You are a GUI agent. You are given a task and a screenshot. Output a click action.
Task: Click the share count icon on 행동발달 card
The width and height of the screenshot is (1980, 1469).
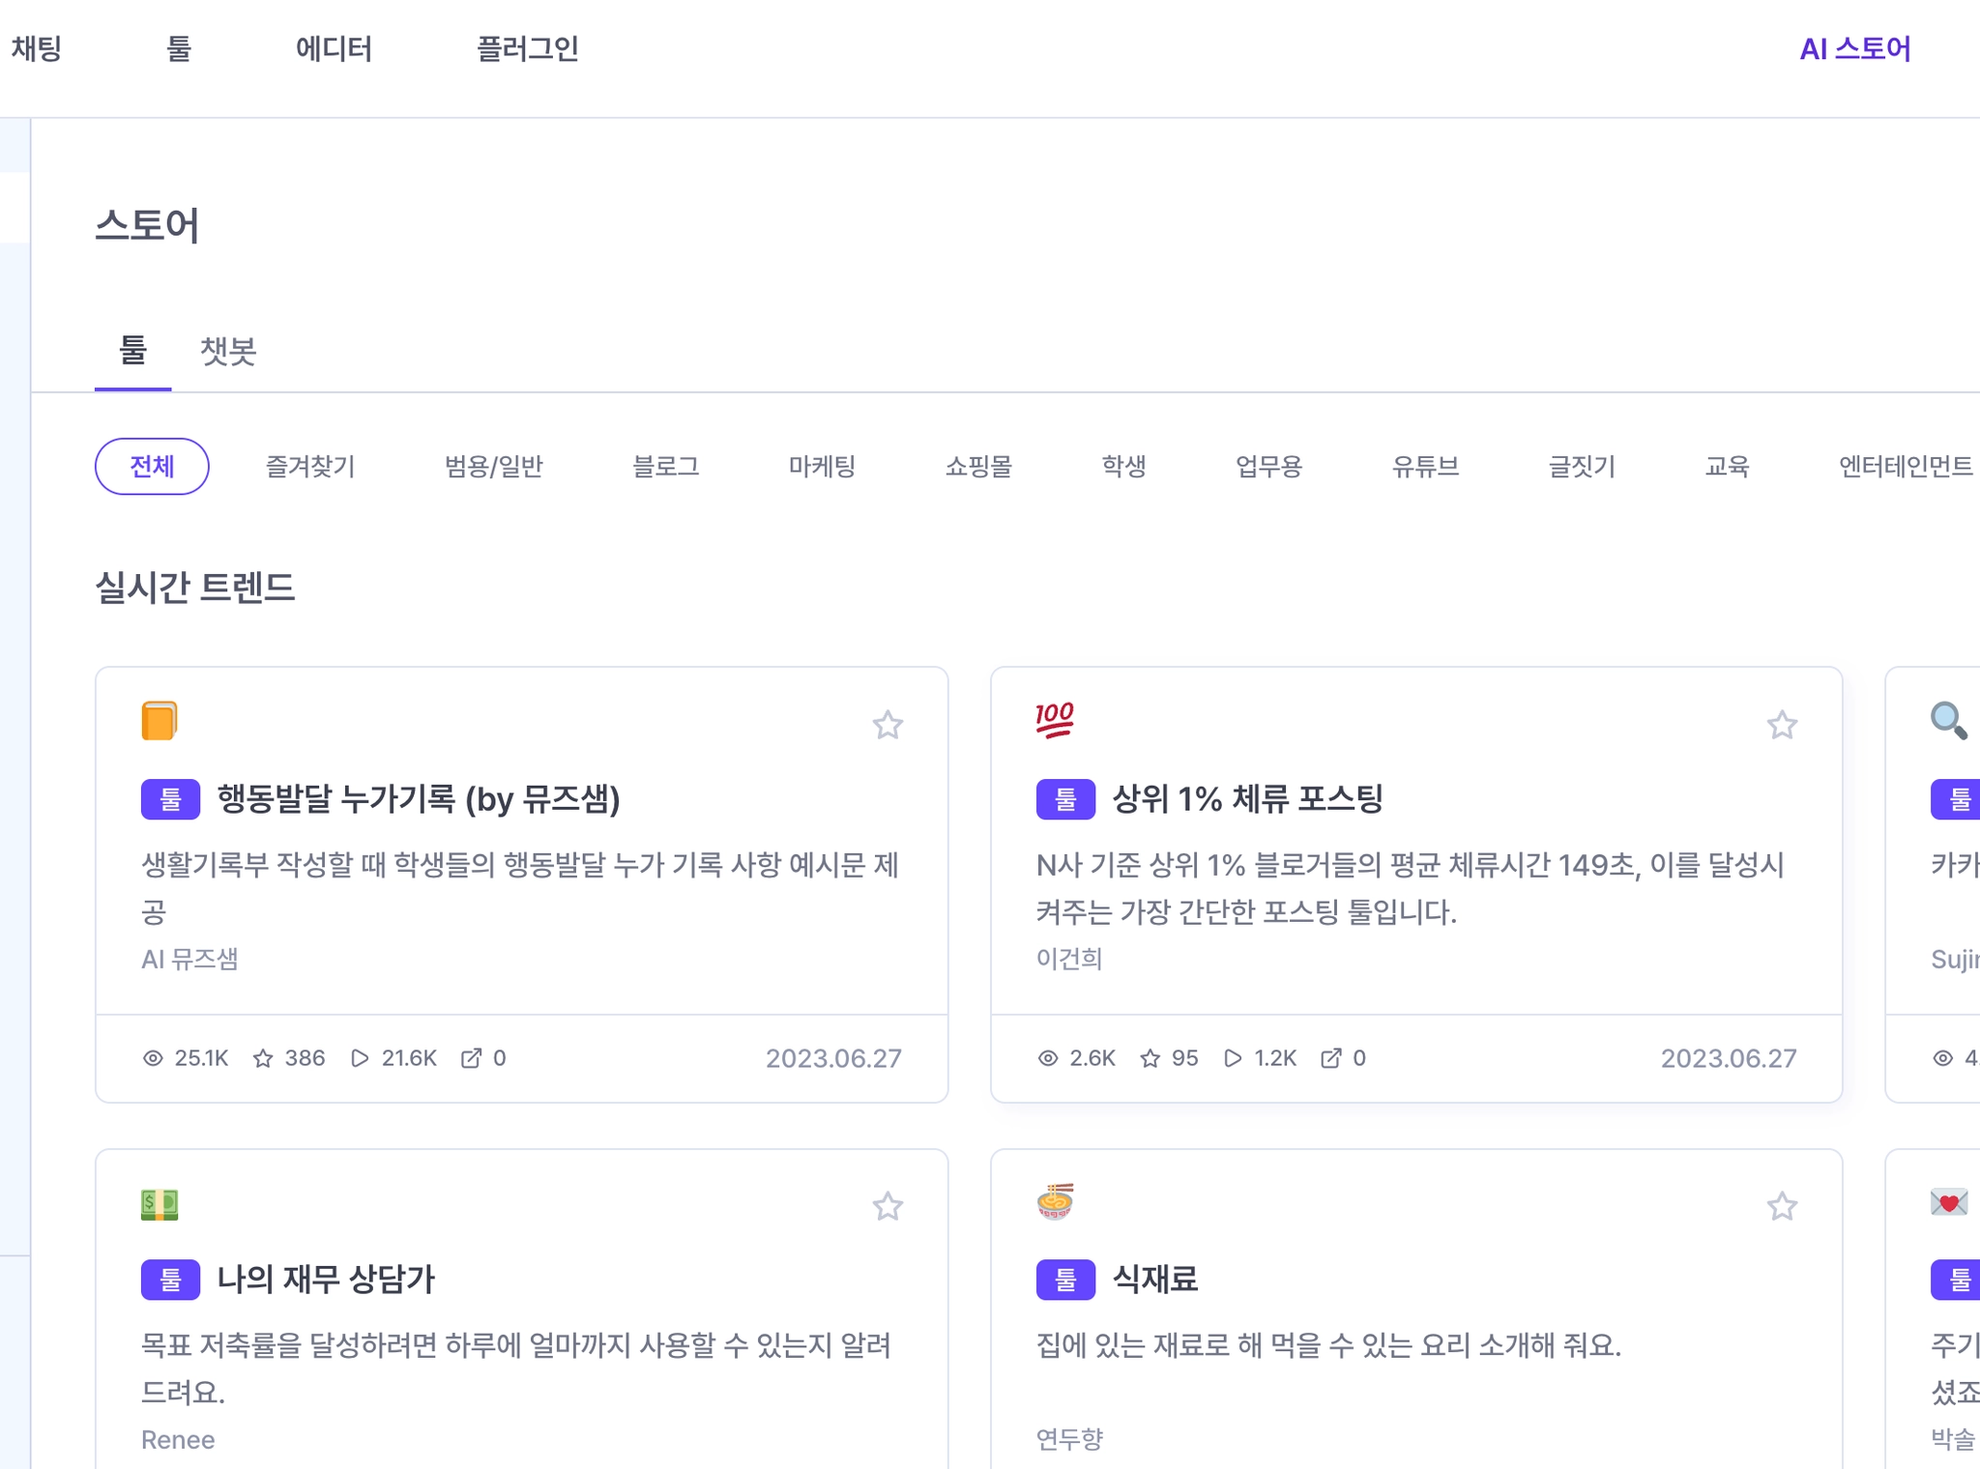coord(471,1058)
